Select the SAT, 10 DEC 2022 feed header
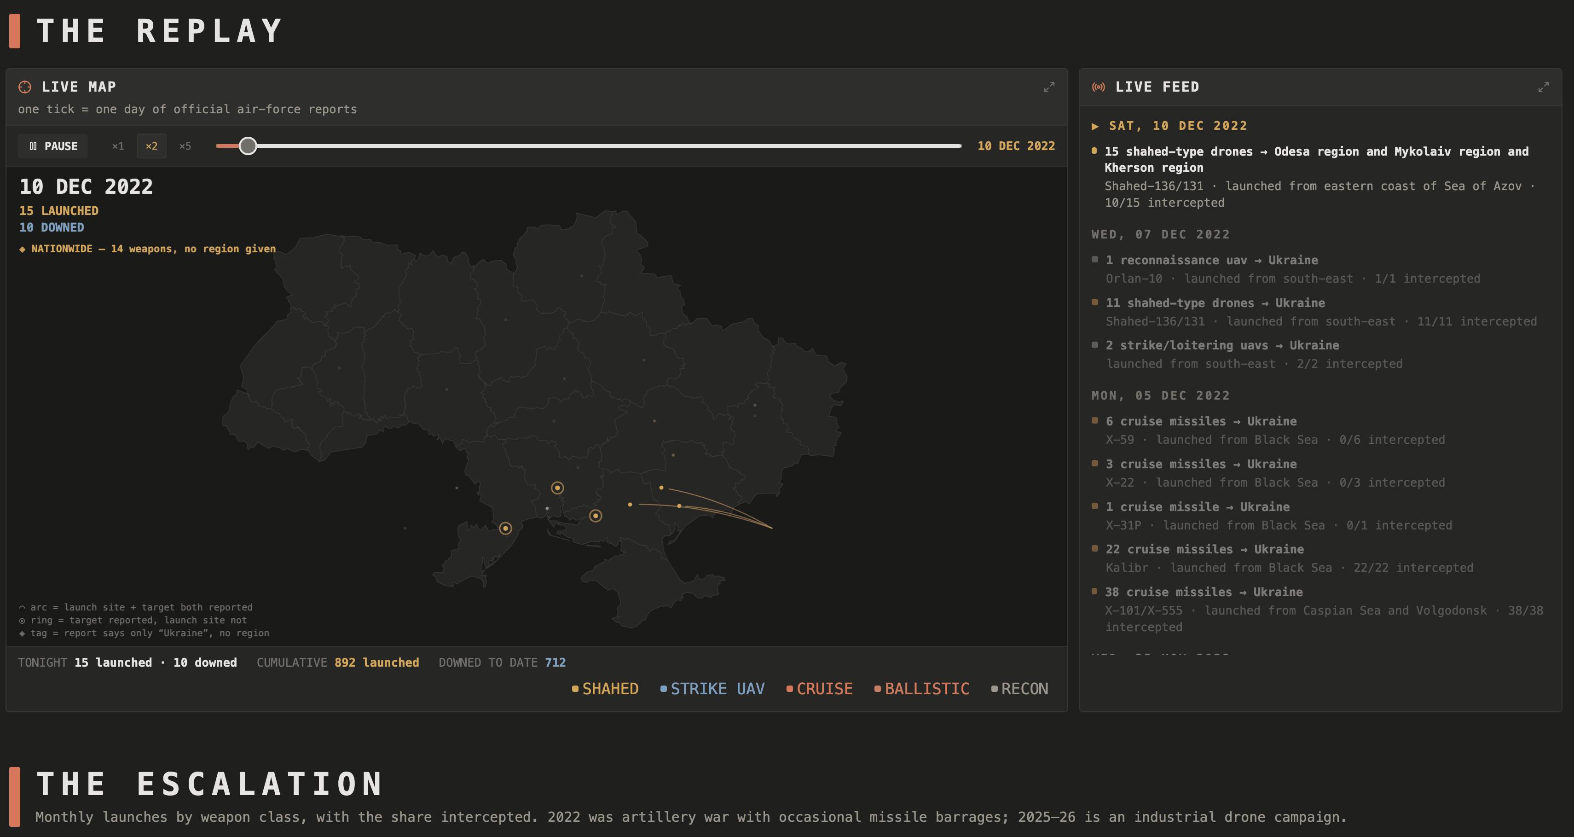Screen dimensions: 1574x837 1169,126
